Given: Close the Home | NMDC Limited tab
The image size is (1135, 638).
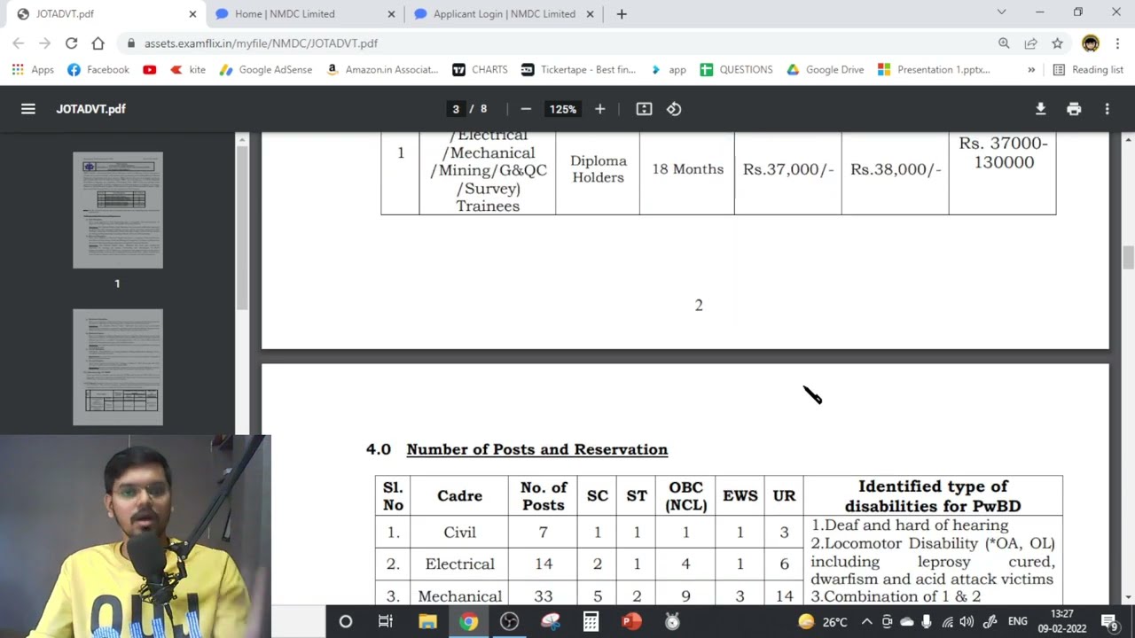Looking at the screenshot, I should pyautogui.click(x=391, y=14).
